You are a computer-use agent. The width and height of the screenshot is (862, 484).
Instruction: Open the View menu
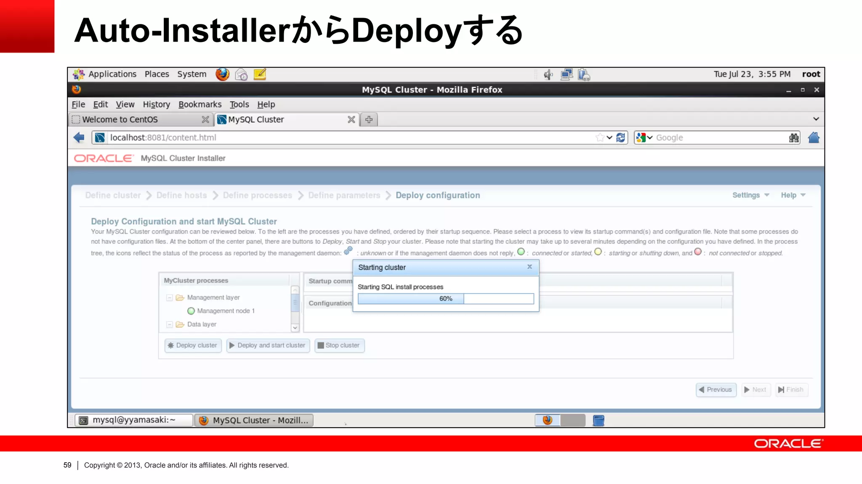(125, 104)
